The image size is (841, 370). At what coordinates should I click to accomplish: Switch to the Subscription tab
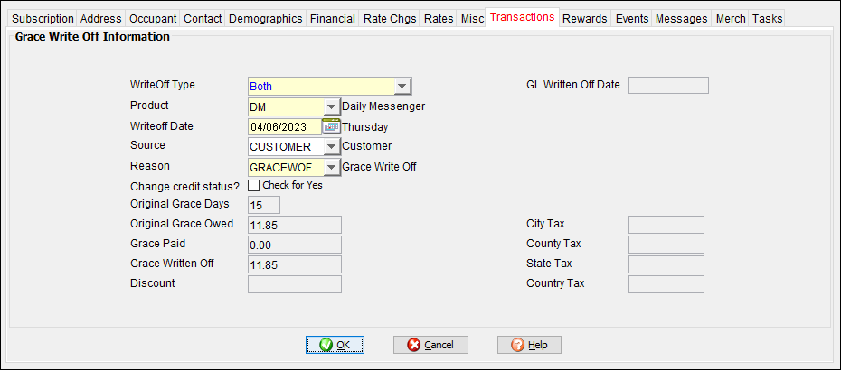point(43,18)
